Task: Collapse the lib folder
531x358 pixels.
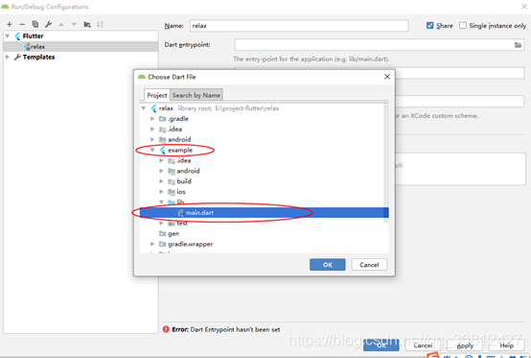Action: pos(162,203)
